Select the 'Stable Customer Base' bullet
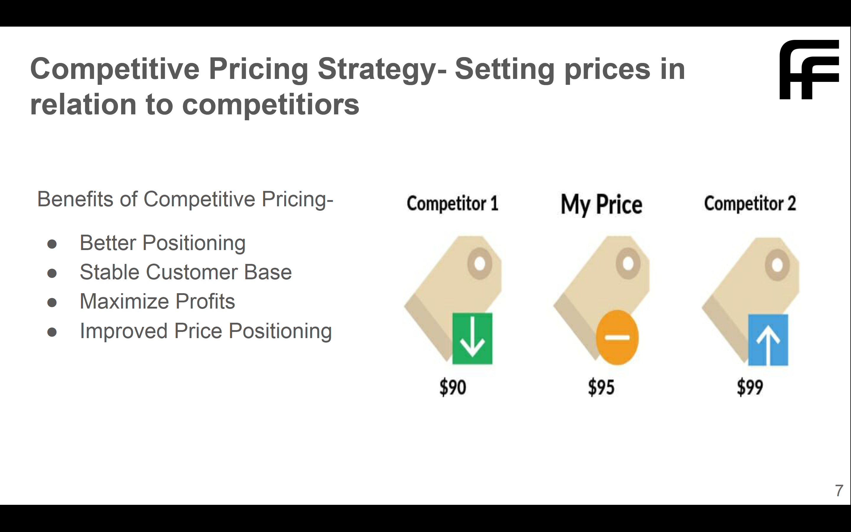This screenshot has width=851, height=532. [x=186, y=272]
